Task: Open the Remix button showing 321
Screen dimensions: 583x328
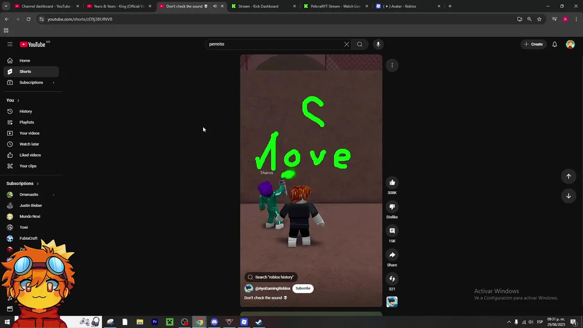Action: [392, 279]
